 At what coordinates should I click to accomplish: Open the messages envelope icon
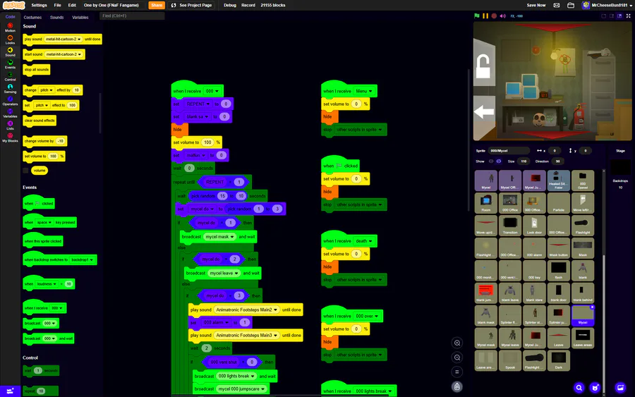click(557, 5)
